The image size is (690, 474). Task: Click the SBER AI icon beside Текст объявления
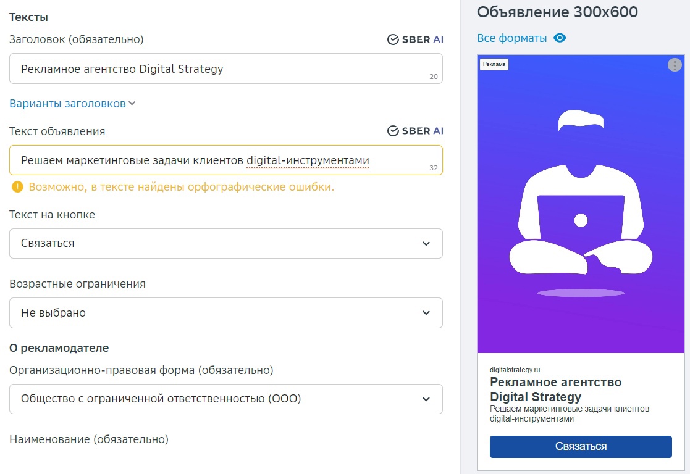pyautogui.click(x=415, y=131)
